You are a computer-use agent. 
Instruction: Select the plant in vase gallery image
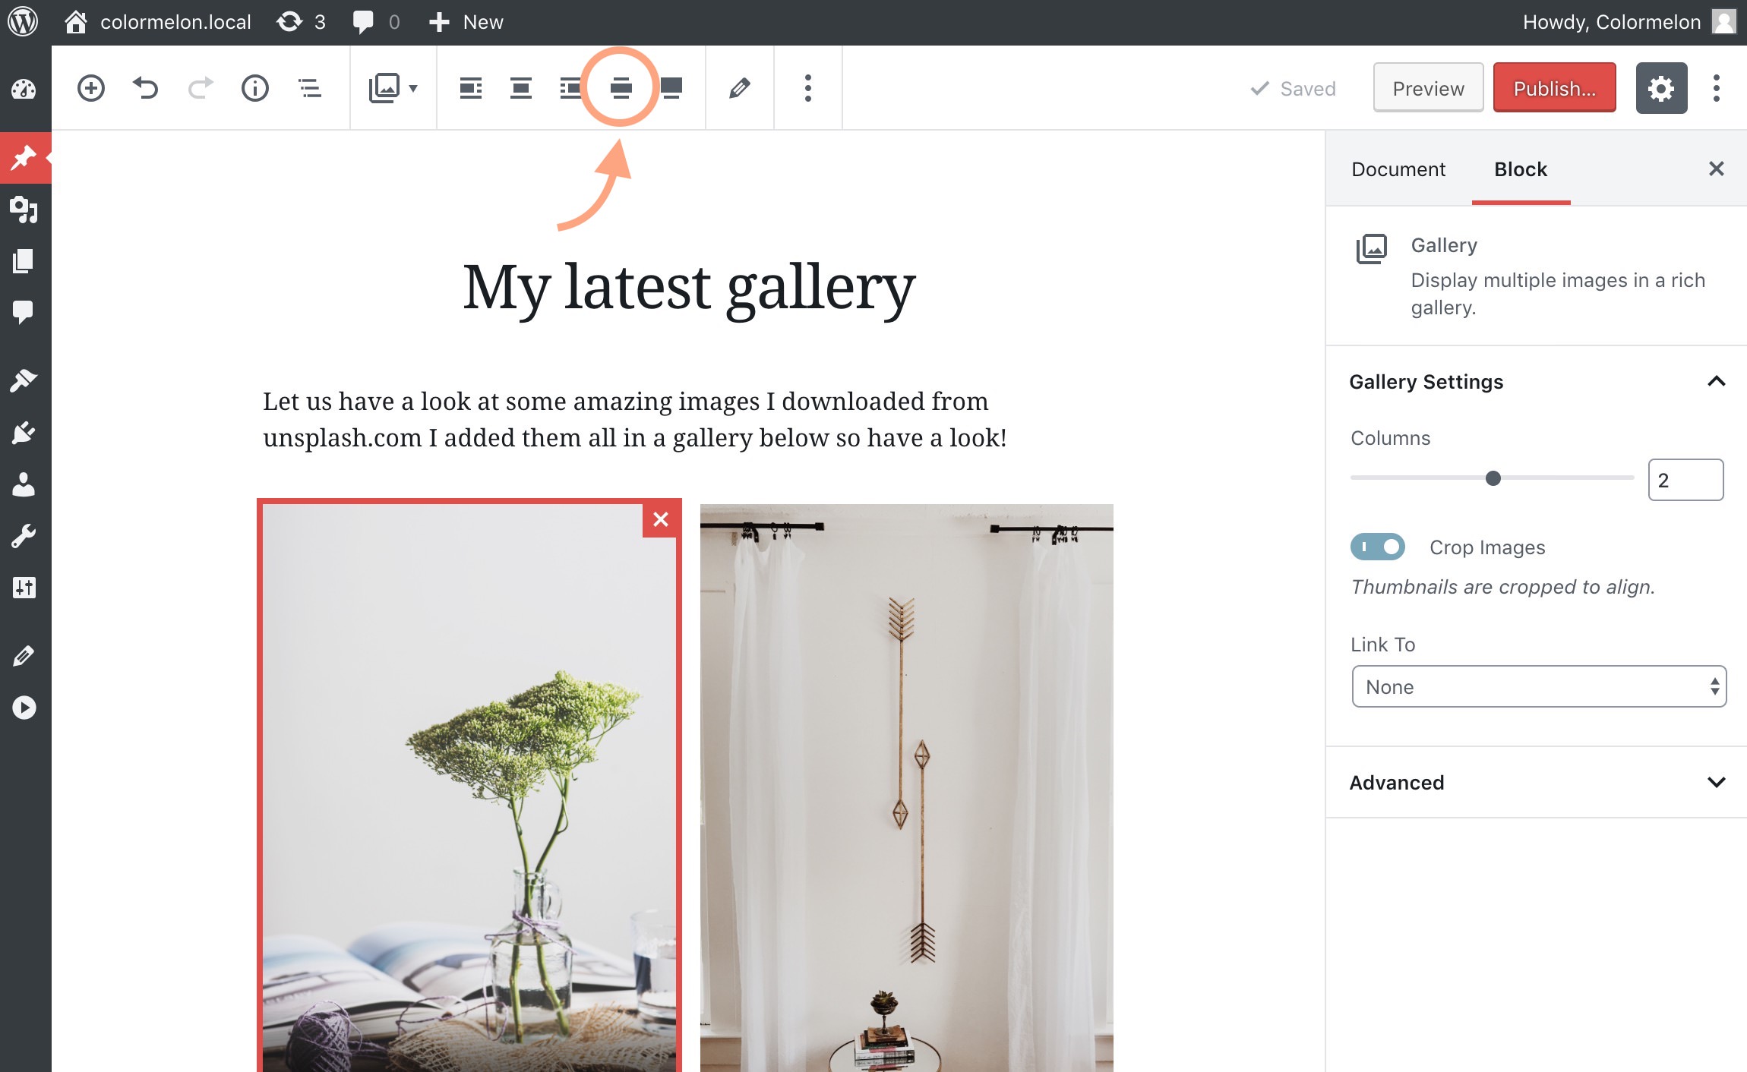pyautogui.click(x=469, y=787)
